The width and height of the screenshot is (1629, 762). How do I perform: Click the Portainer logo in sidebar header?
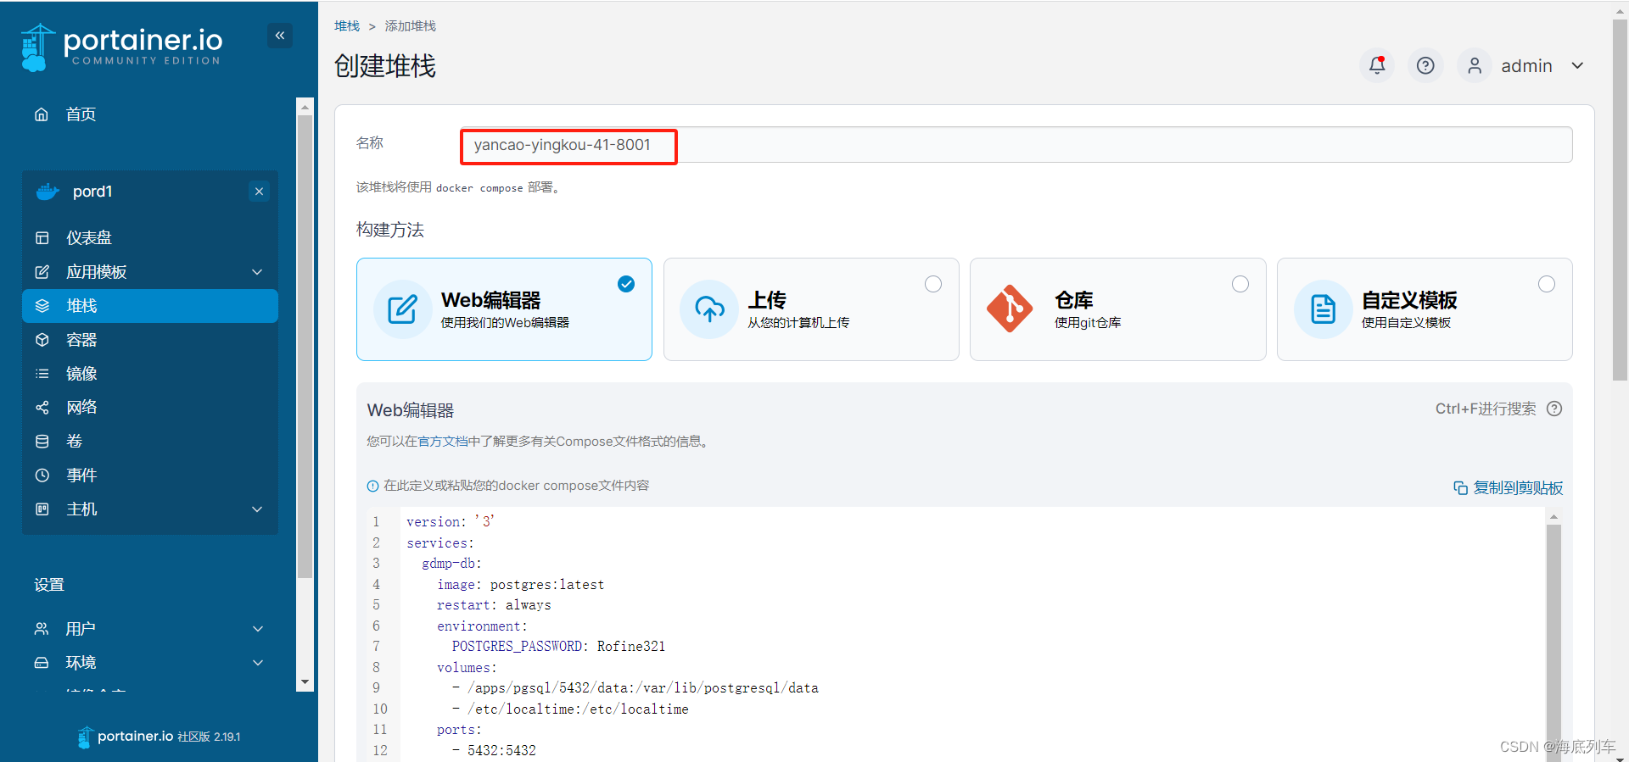click(121, 47)
